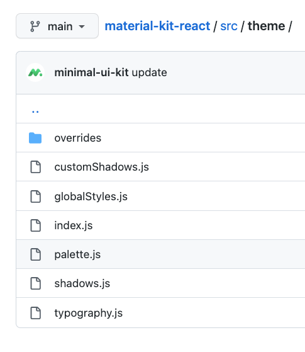Open the 'update' commit message
Image resolution: width=305 pixels, height=352 pixels.
(x=150, y=73)
